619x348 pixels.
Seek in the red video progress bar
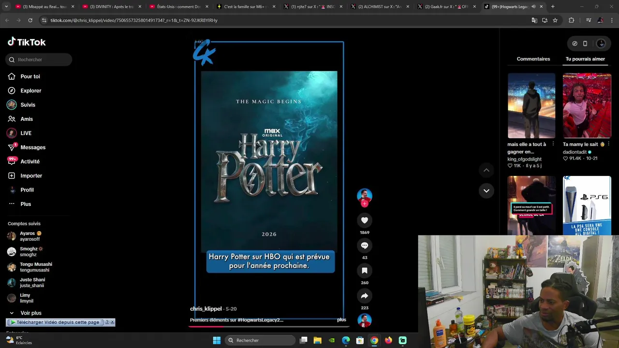[x=268, y=326]
